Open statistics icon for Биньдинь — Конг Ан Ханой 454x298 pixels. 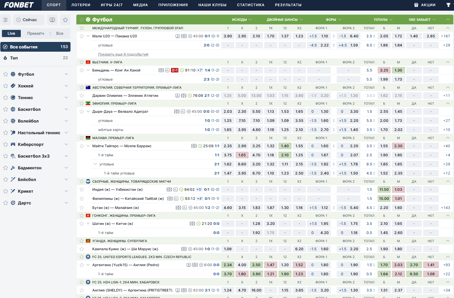click(x=167, y=70)
